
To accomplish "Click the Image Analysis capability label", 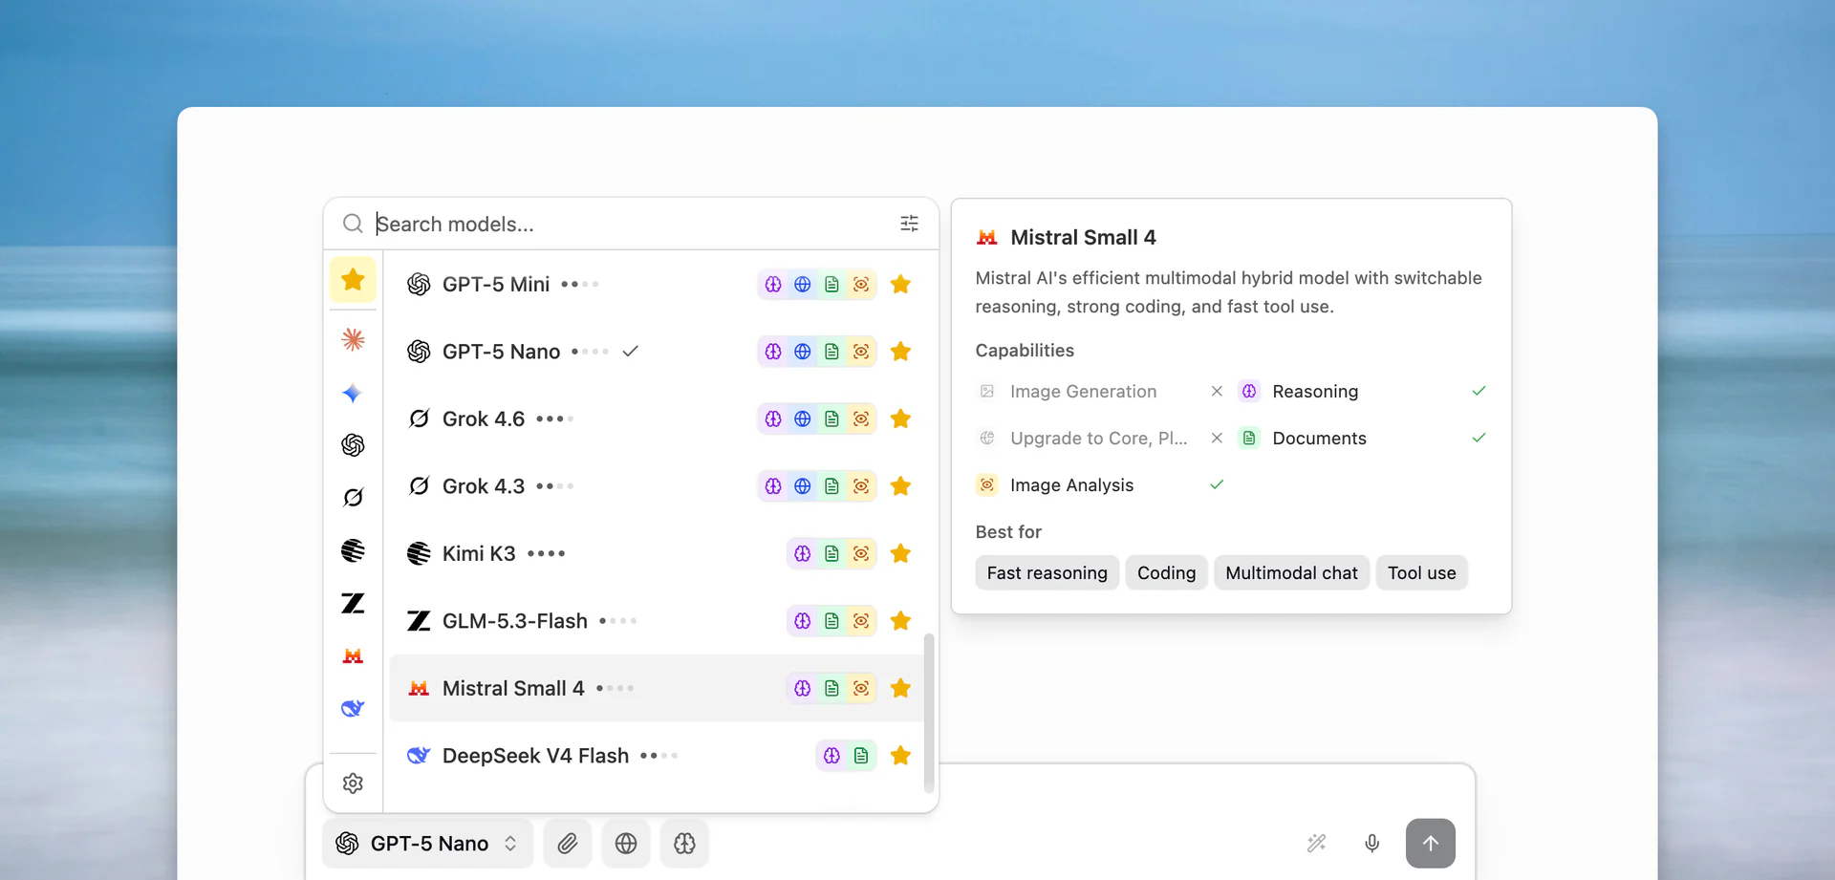I will [1071, 484].
